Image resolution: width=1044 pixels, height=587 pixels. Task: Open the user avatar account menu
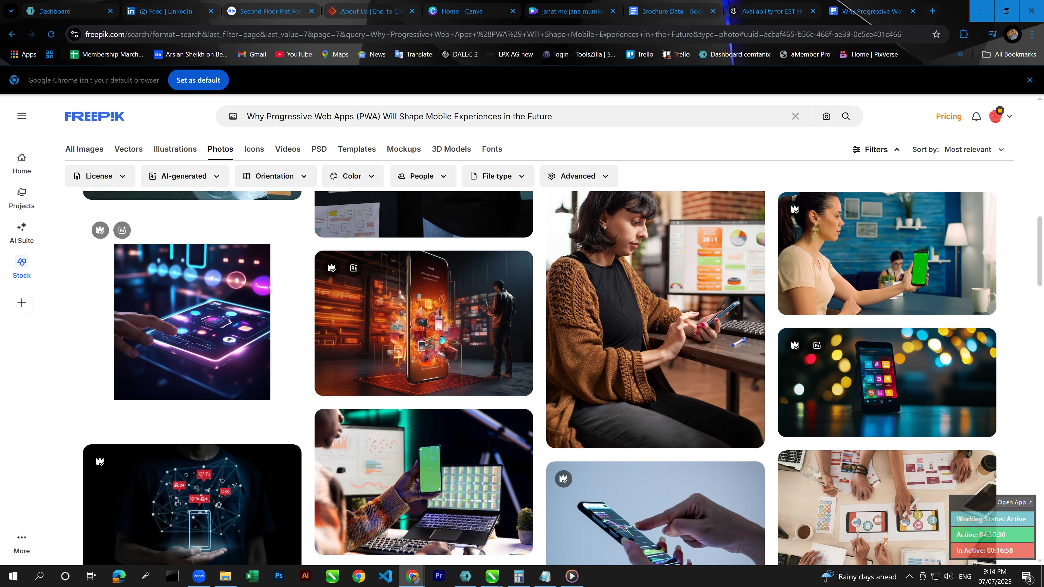[x=1000, y=116]
